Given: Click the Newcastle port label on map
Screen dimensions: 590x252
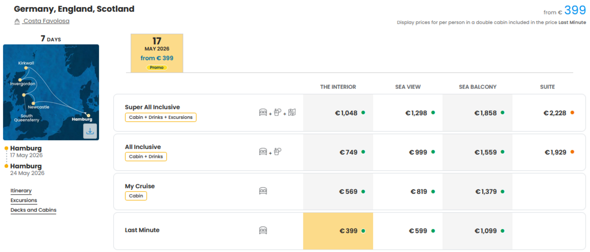Looking at the screenshot, I should pos(38,107).
